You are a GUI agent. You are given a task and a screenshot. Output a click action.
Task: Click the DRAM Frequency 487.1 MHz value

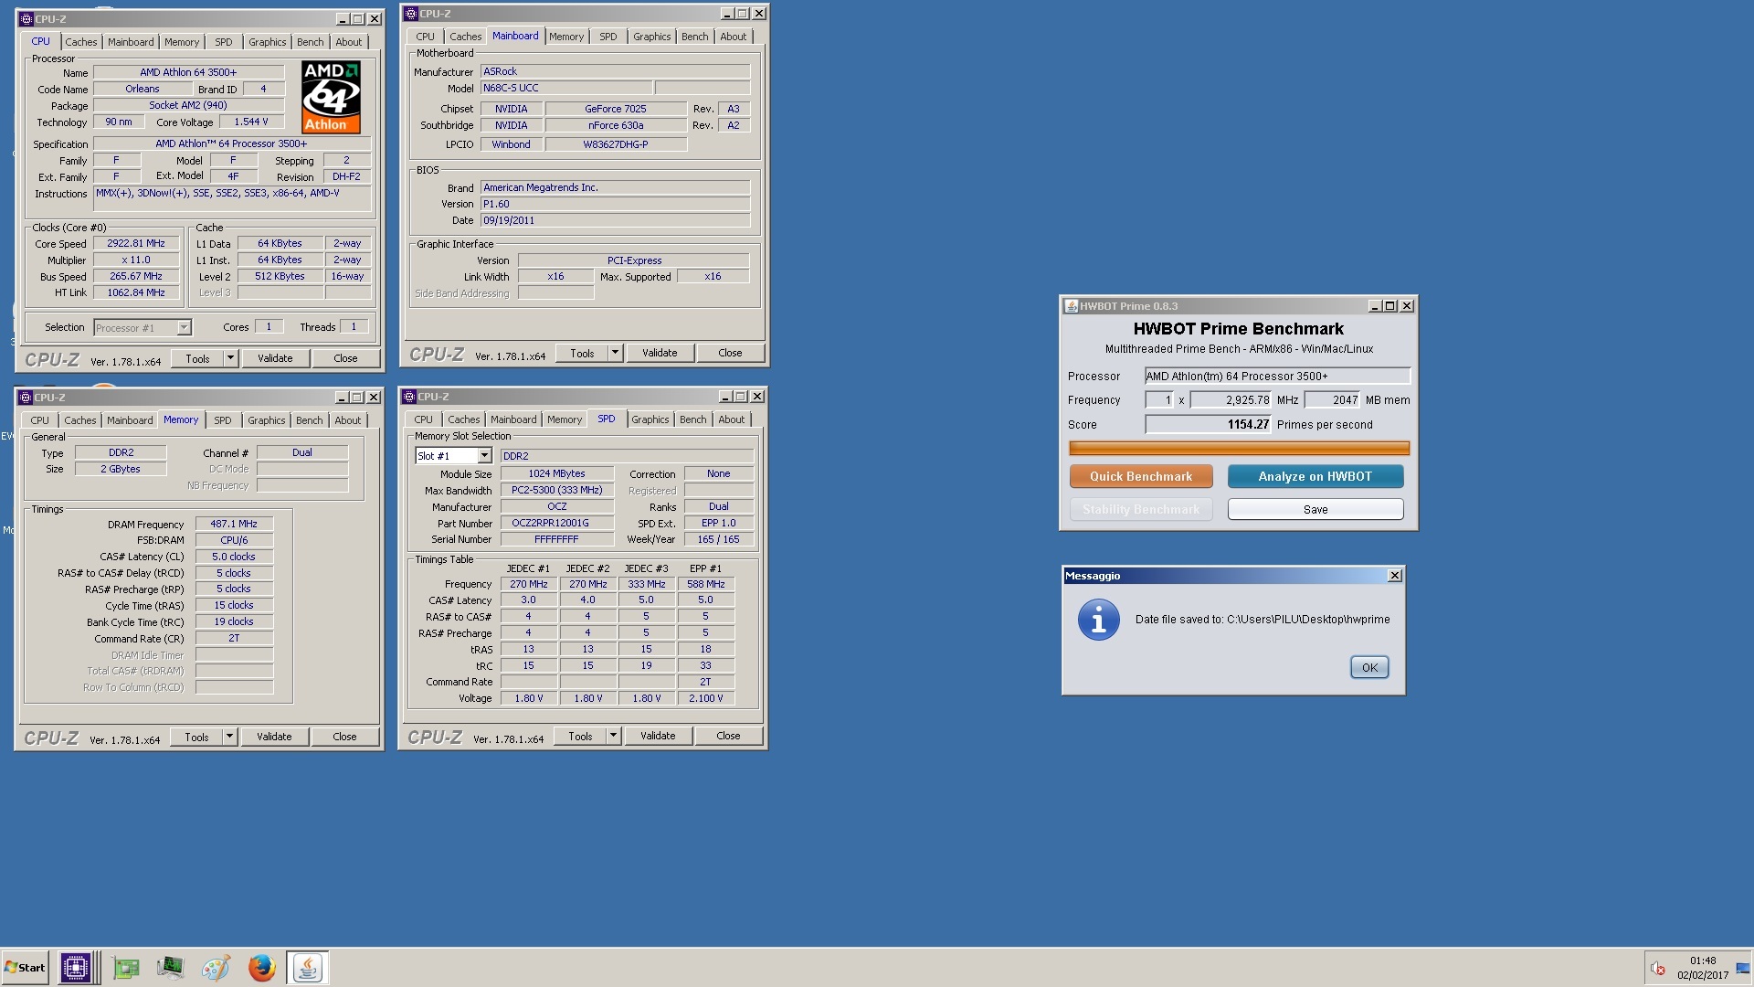point(234,525)
